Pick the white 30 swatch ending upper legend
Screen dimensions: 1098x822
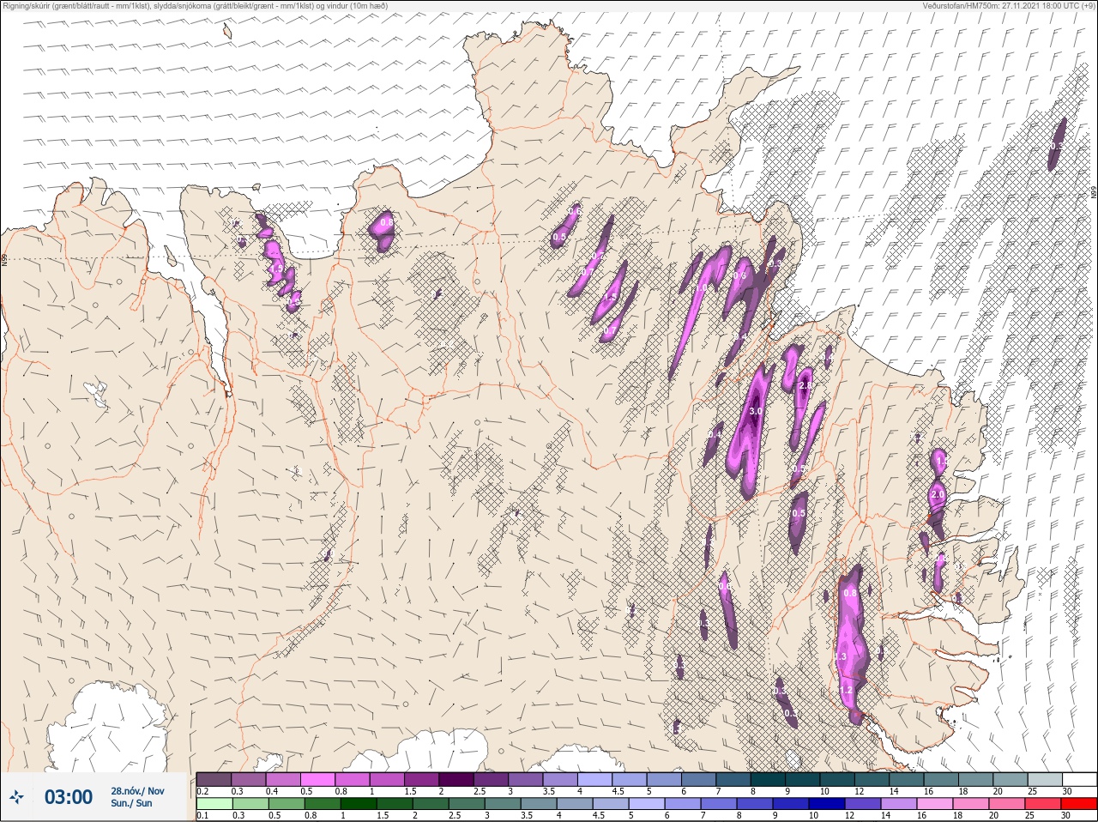point(1081,779)
